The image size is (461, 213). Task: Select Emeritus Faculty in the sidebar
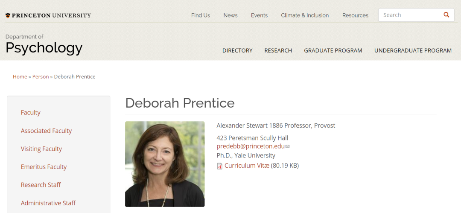point(44,167)
